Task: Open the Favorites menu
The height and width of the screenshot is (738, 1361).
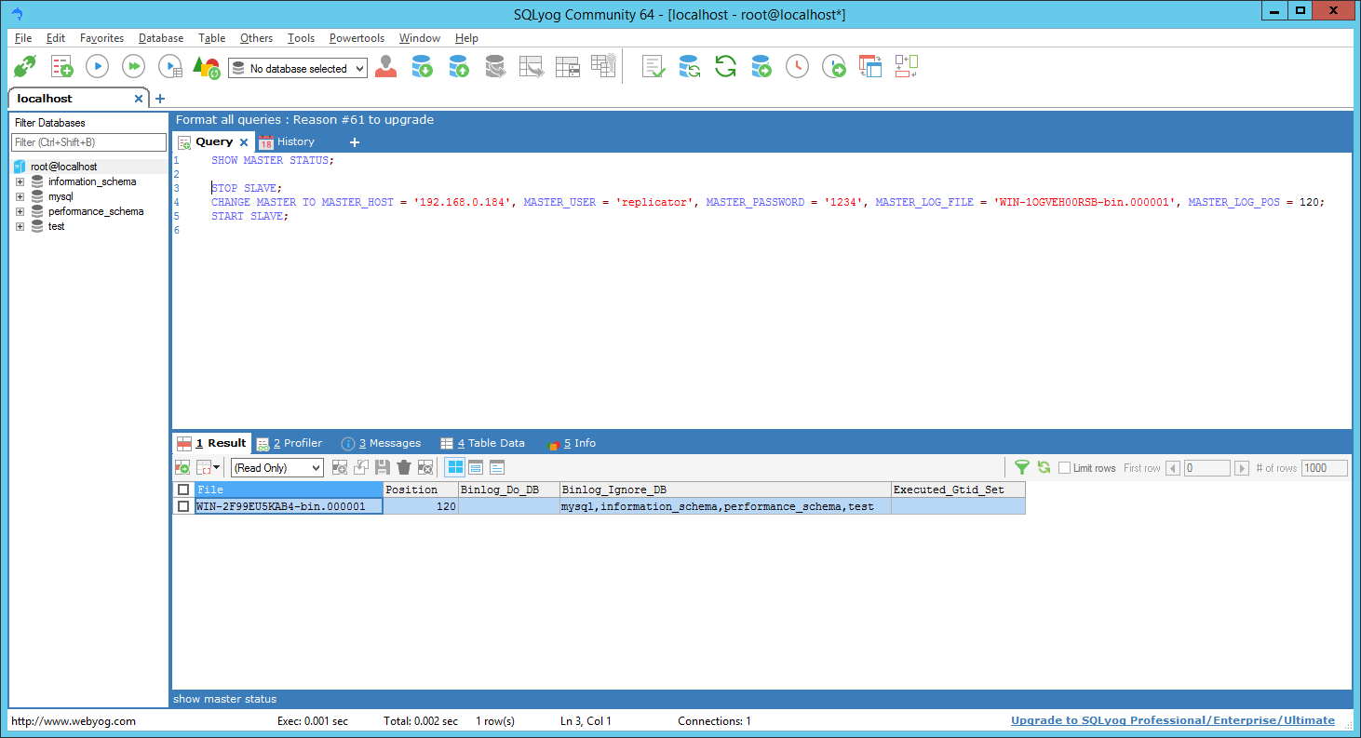Action: [x=101, y=38]
